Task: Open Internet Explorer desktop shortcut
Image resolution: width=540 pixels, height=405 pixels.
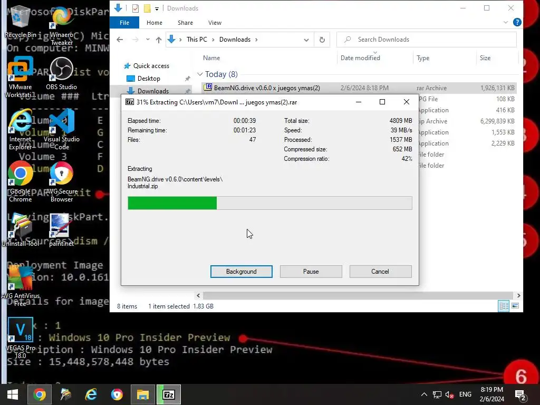Action: (21, 130)
